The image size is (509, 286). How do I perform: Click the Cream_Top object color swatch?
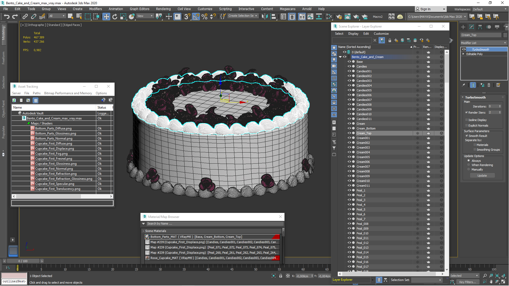click(505, 35)
